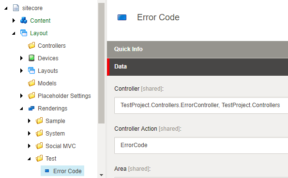Collapse the Layout node

[x=14, y=33]
